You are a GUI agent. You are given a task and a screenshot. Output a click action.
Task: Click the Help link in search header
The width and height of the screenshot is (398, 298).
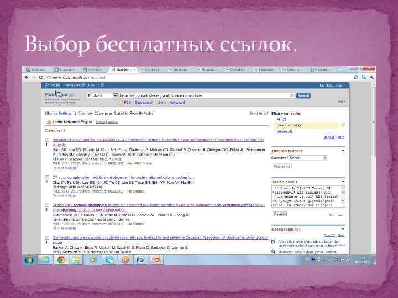tap(342, 102)
